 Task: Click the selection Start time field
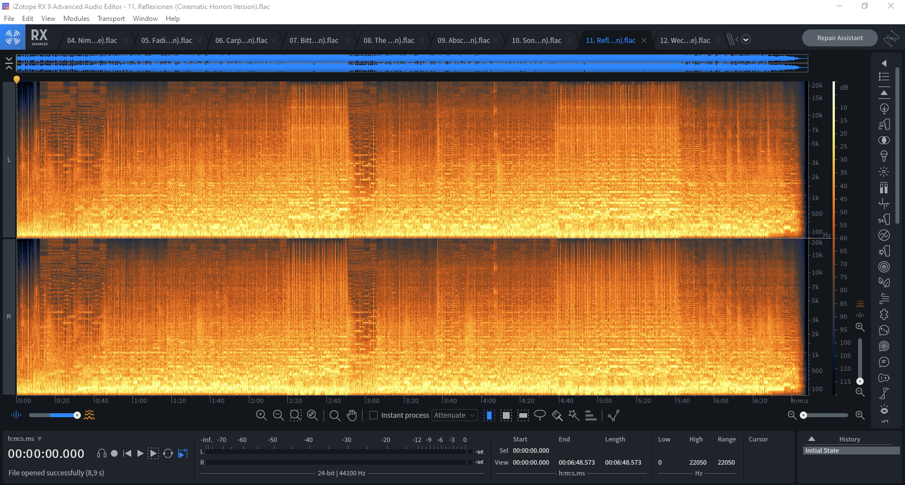point(531,451)
